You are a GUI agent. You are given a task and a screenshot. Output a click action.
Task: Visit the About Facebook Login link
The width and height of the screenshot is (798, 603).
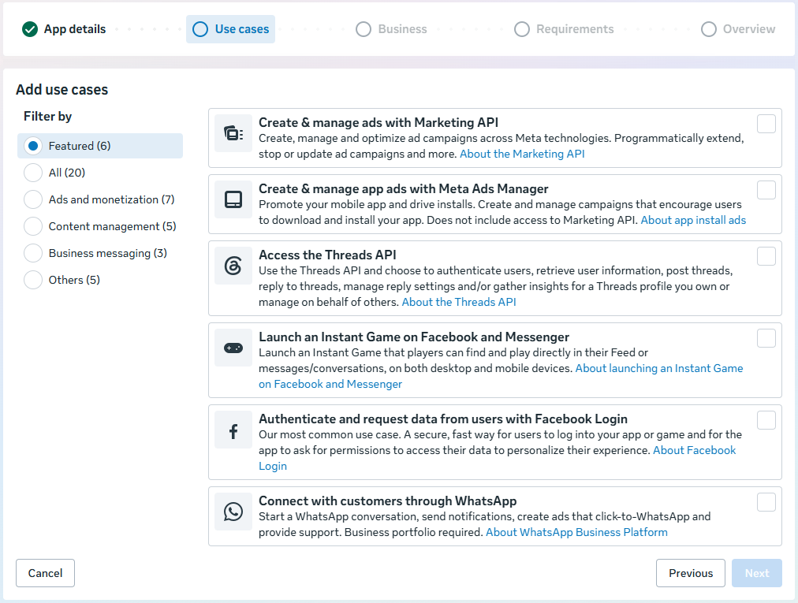pos(694,450)
